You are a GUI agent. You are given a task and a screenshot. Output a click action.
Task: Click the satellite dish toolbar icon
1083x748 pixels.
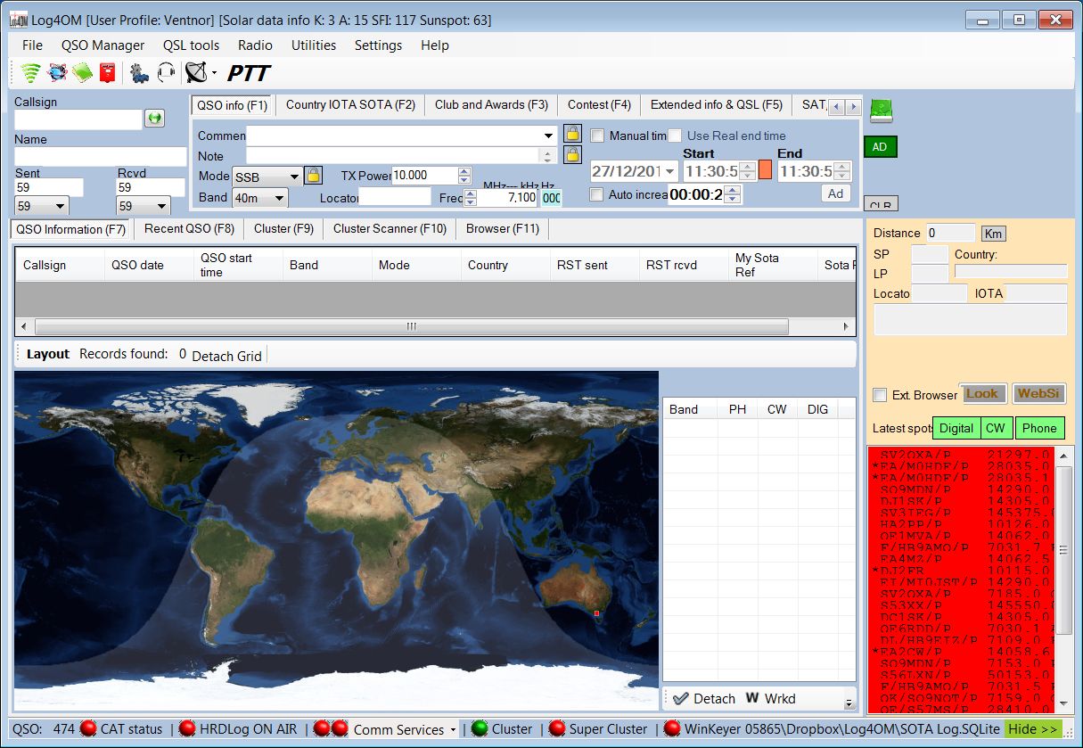[195, 73]
